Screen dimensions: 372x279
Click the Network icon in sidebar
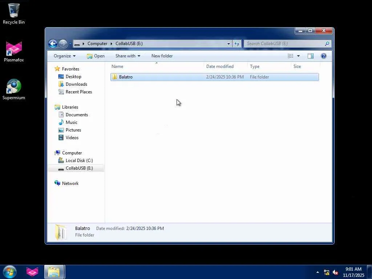(57, 183)
